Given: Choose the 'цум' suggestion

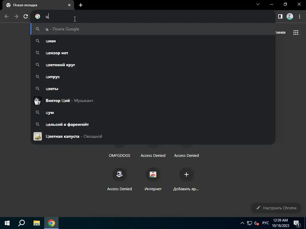Looking at the screenshot, I should click(x=153, y=112).
